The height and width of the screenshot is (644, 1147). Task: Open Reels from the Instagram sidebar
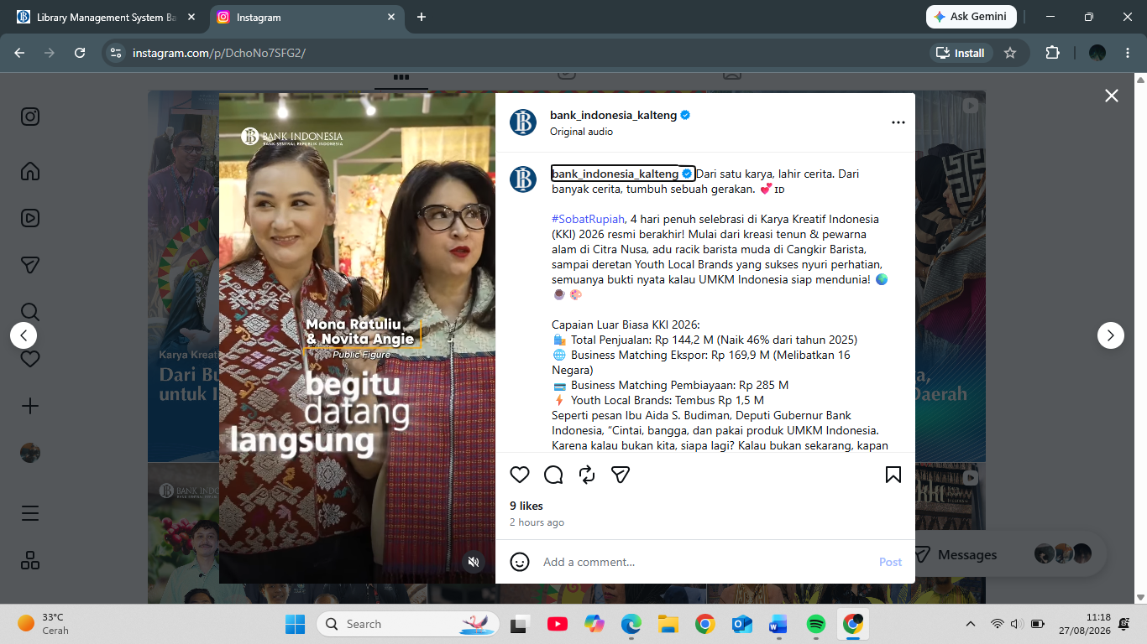(x=30, y=218)
